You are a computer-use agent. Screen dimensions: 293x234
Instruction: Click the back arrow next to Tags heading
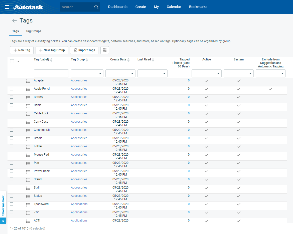click(x=14, y=20)
